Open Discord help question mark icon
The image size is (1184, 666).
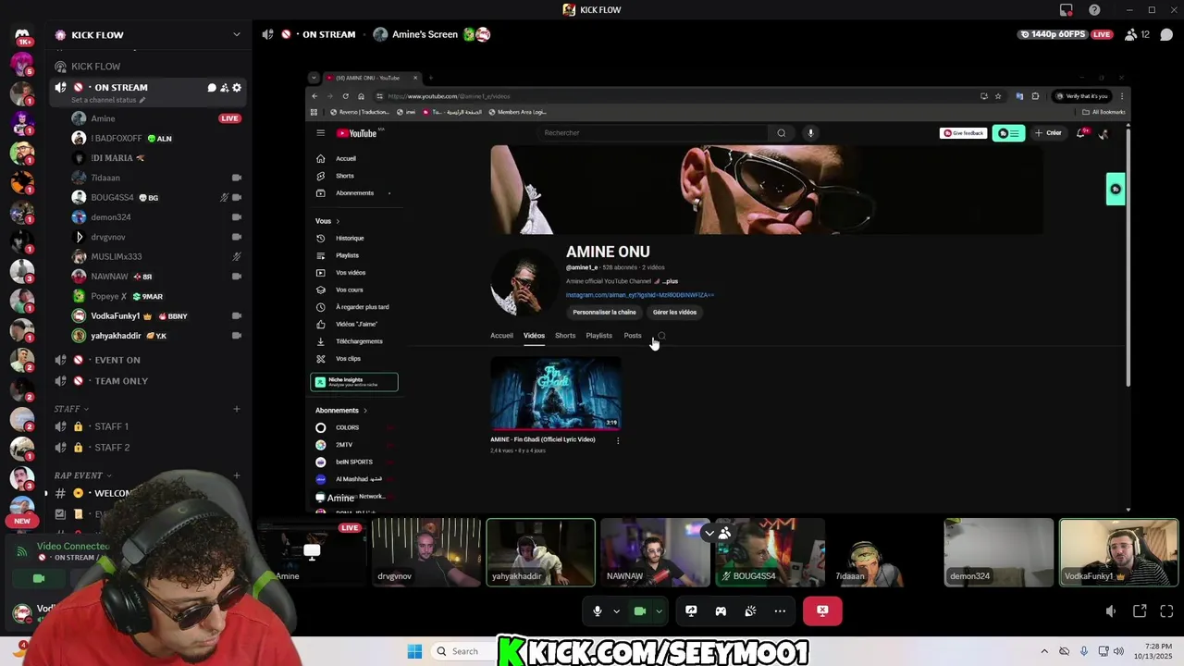coord(1094,10)
